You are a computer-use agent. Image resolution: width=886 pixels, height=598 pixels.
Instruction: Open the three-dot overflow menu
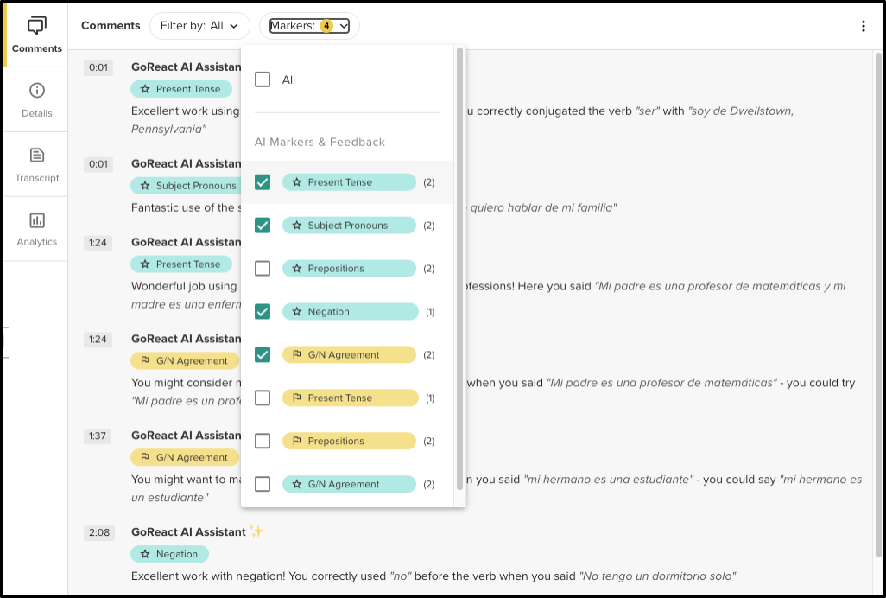click(863, 26)
